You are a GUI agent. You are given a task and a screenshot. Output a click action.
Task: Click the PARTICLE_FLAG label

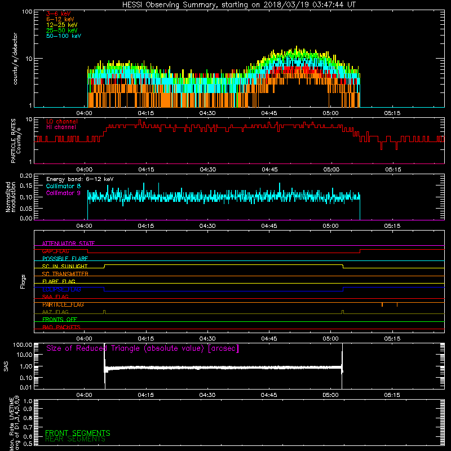(63, 304)
